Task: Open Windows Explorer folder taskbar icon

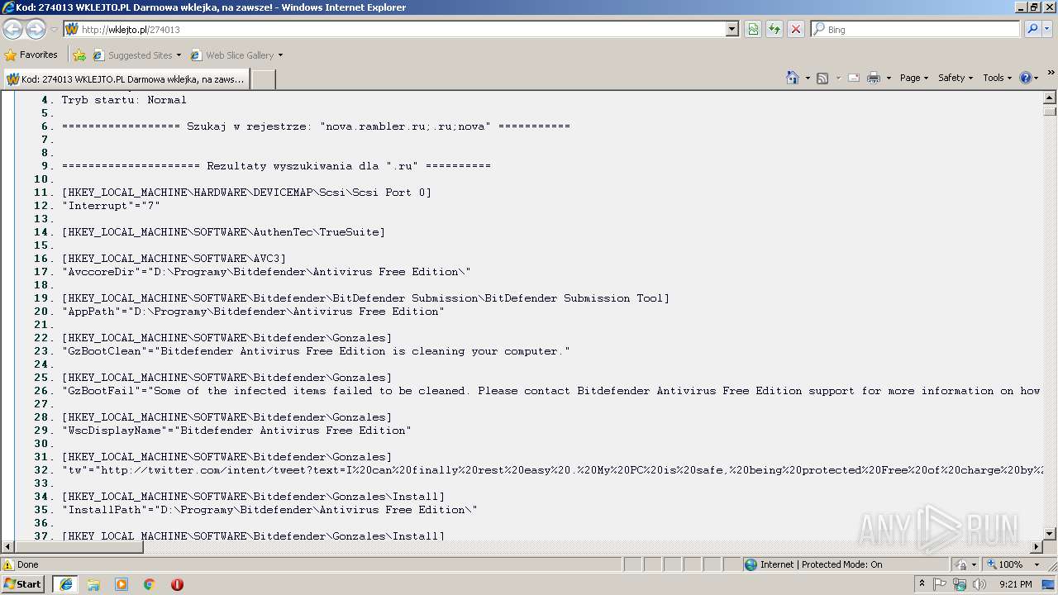Action: (x=93, y=584)
